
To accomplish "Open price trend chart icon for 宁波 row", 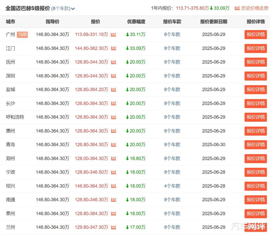I will click(113, 172).
